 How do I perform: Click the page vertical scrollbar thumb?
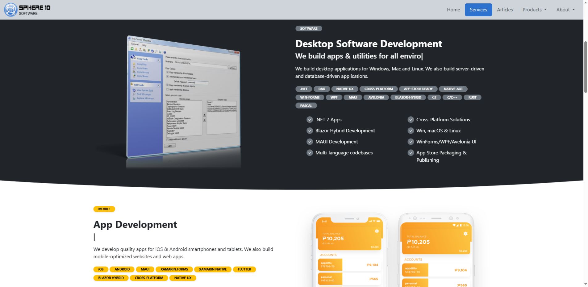586,67
